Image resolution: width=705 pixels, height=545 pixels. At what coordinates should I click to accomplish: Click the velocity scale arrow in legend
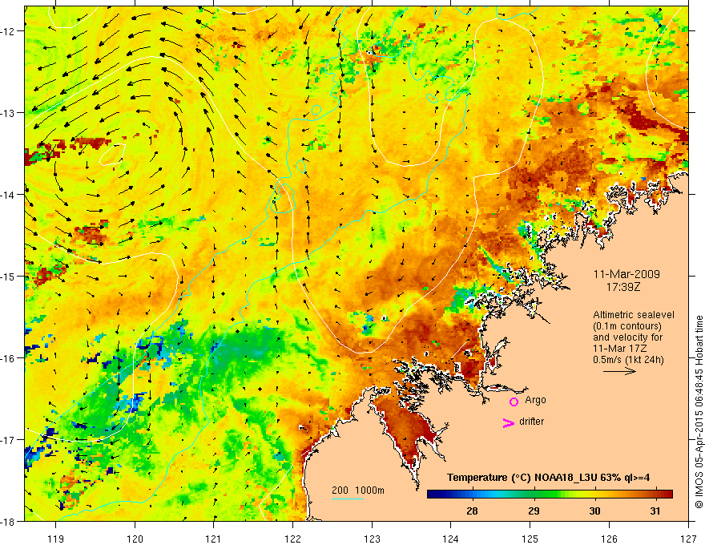pos(619,371)
